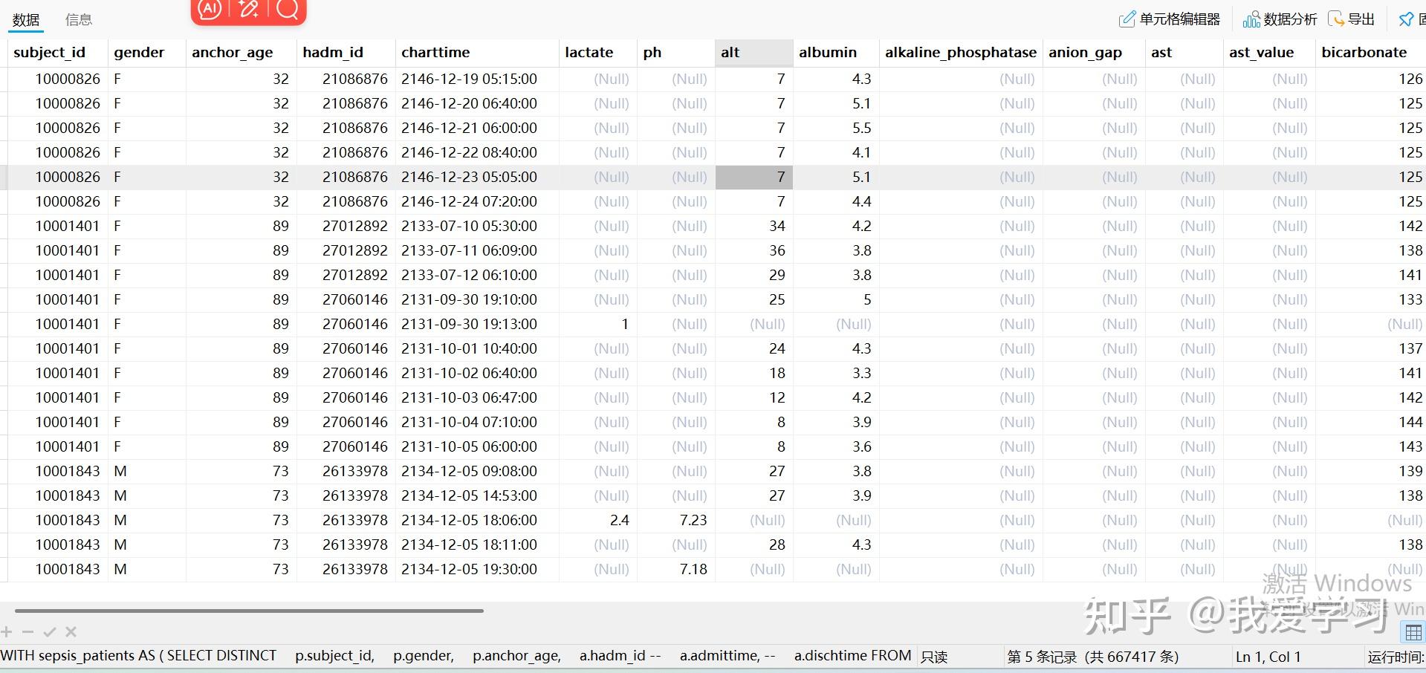Viewport: 1426px width, 673px height.
Task: Click the record count 第 5 条记录 status
Action: click(1092, 657)
